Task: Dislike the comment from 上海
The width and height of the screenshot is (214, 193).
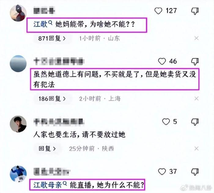Action: point(195,62)
